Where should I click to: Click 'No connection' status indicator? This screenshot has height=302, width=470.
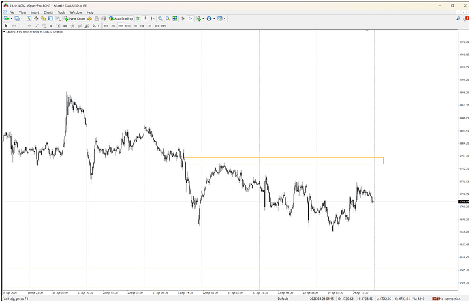click(446, 299)
